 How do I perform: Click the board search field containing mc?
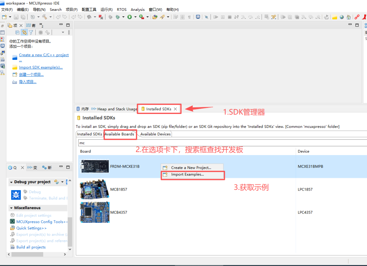[222, 143]
